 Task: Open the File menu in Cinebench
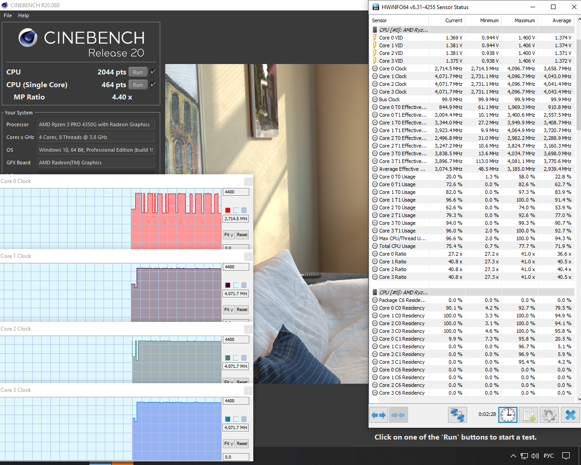point(8,15)
